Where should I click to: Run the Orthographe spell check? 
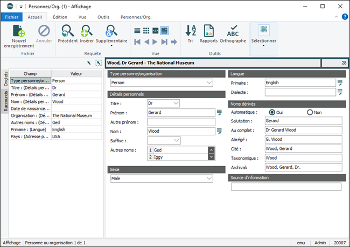pyautogui.click(x=233, y=31)
